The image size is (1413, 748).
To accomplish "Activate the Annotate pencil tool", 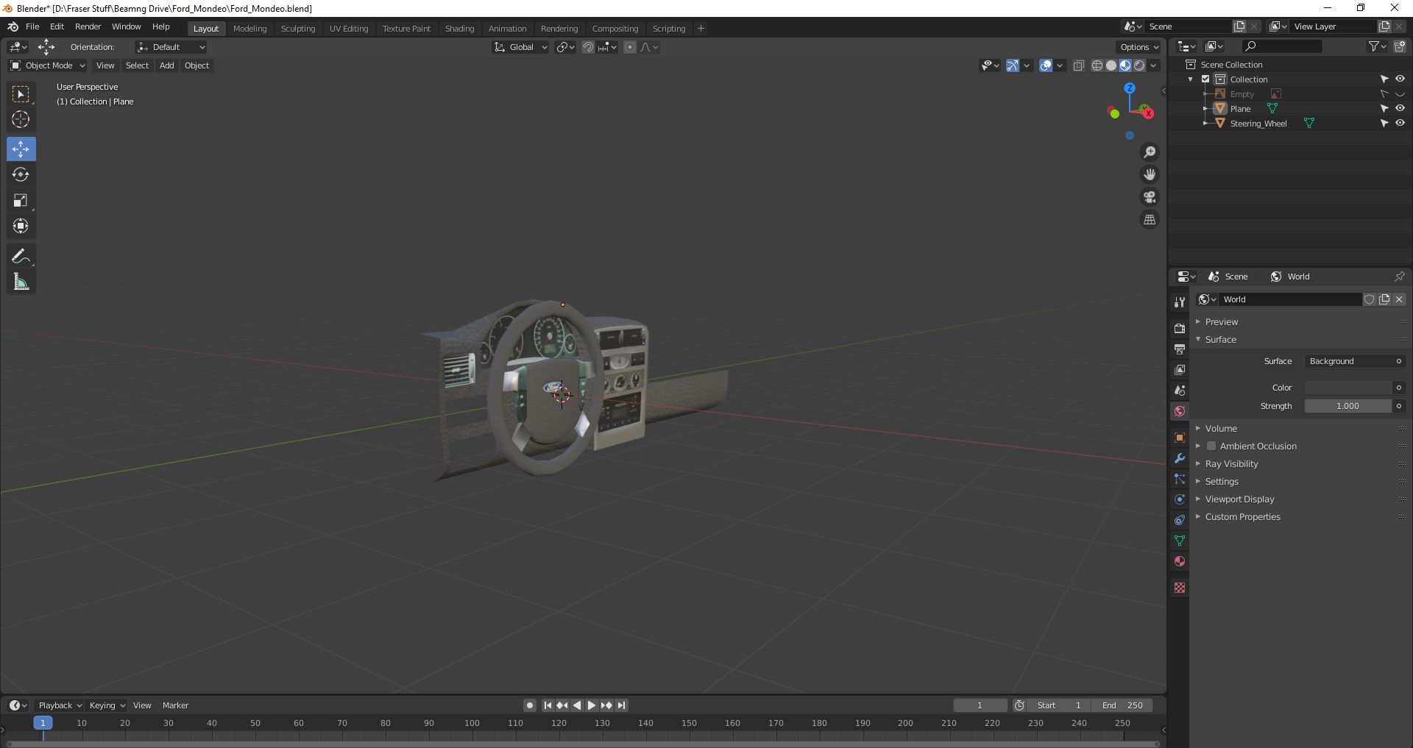I will tap(21, 256).
